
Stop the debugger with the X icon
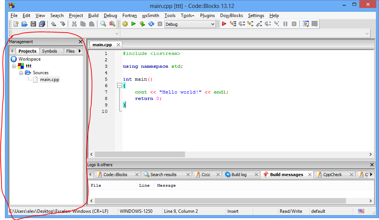pyautogui.click(x=294, y=24)
